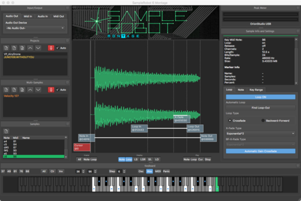
Task: Toggle the LO display button
Action: (x=157, y=159)
